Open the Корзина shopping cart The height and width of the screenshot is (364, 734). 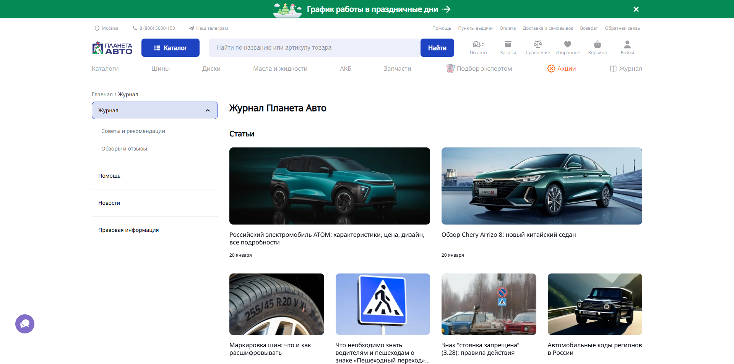(x=597, y=47)
